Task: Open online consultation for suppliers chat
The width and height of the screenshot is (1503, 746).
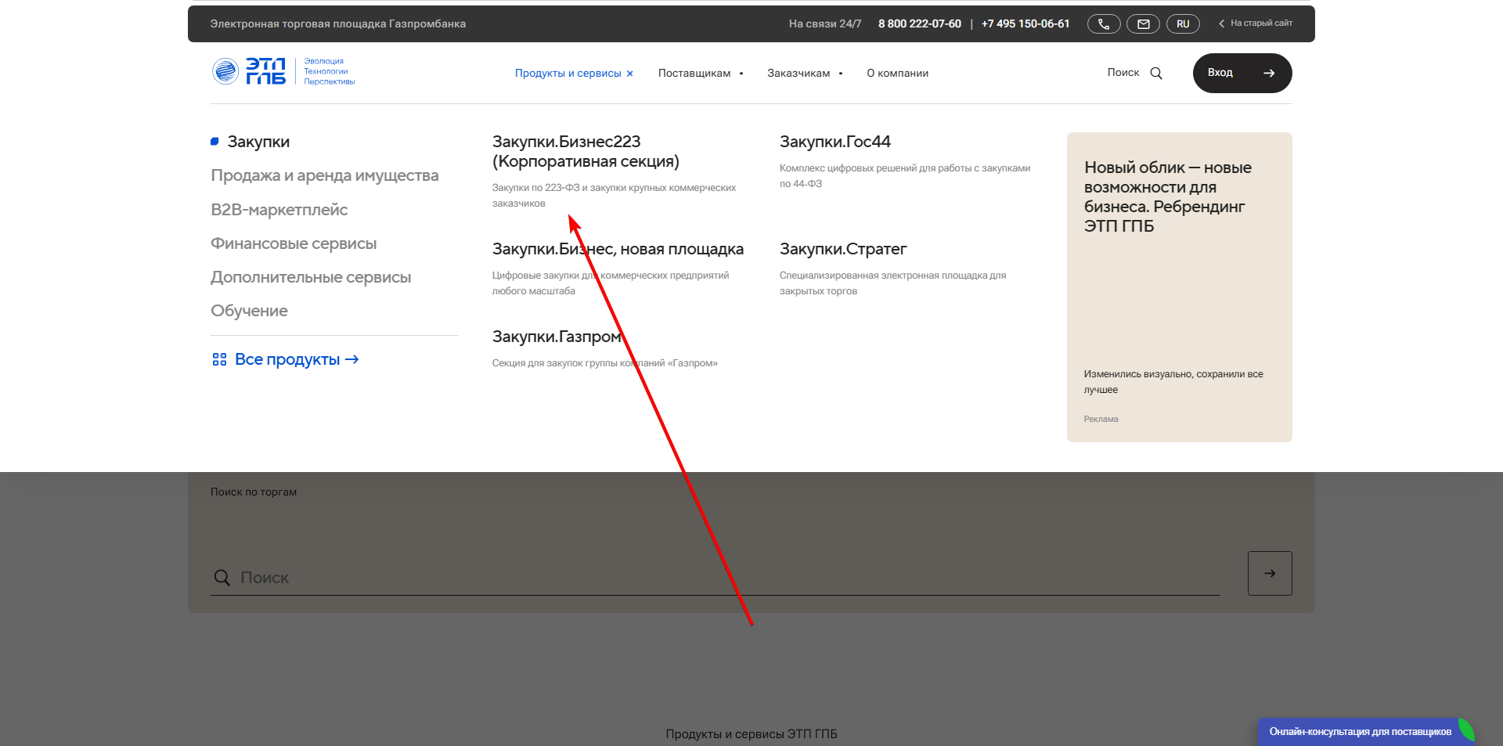Action: click(1360, 732)
